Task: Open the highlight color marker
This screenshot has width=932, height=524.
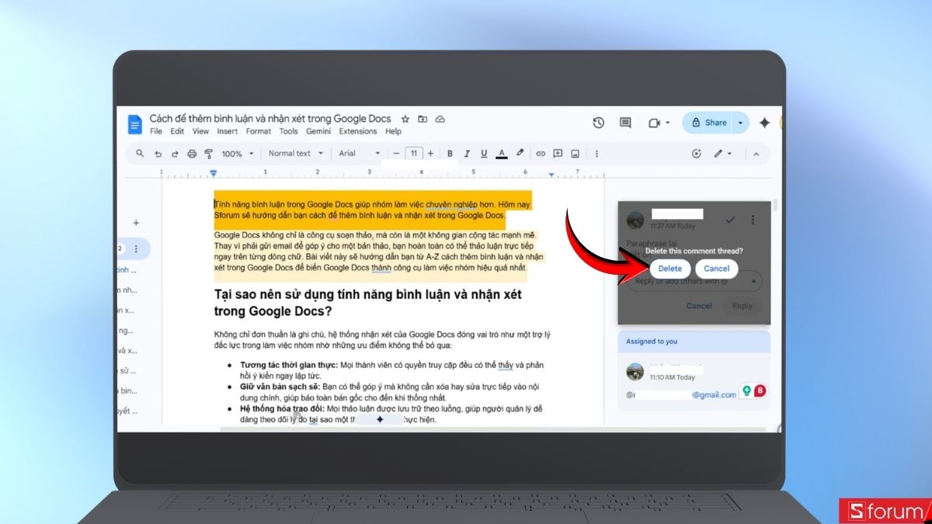Action: [x=520, y=154]
